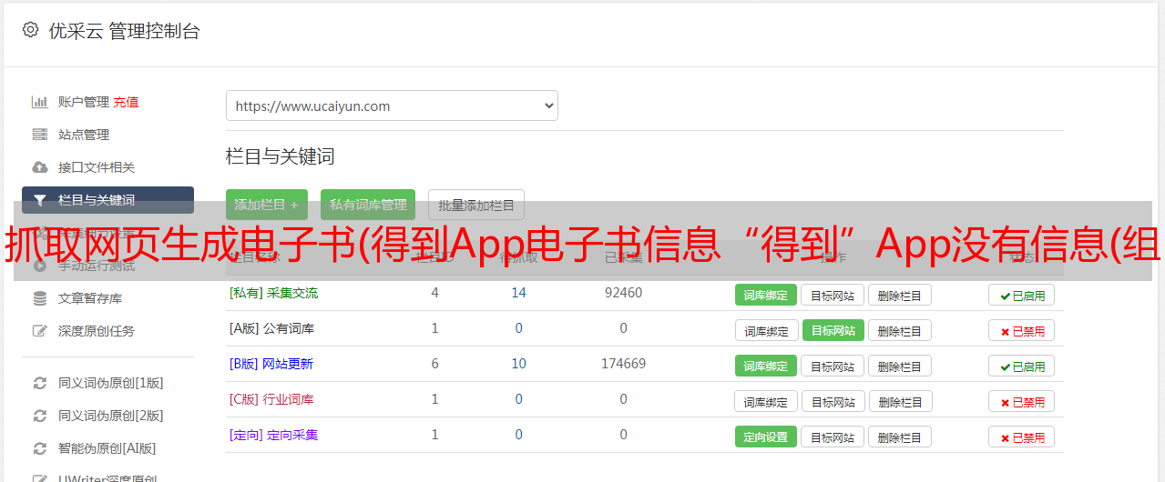Click 删除栏目 for 采集交流 row
Image resolution: width=1165 pixels, height=482 pixels.
(899, 295)
